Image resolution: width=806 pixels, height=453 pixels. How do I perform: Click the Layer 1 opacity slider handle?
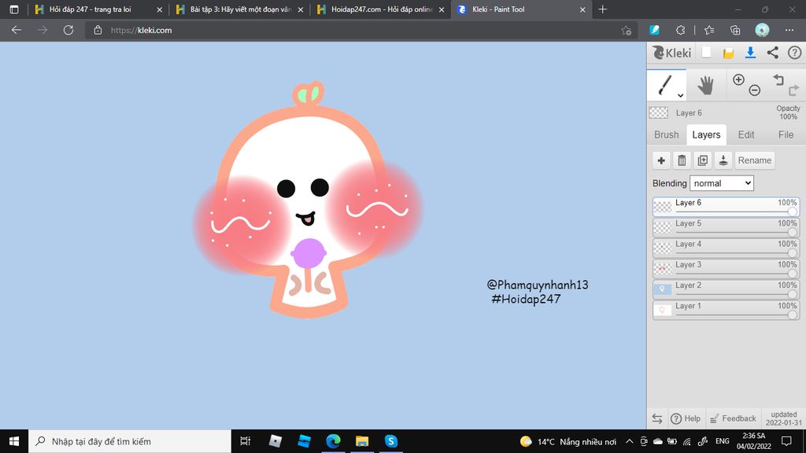point(792,315)
